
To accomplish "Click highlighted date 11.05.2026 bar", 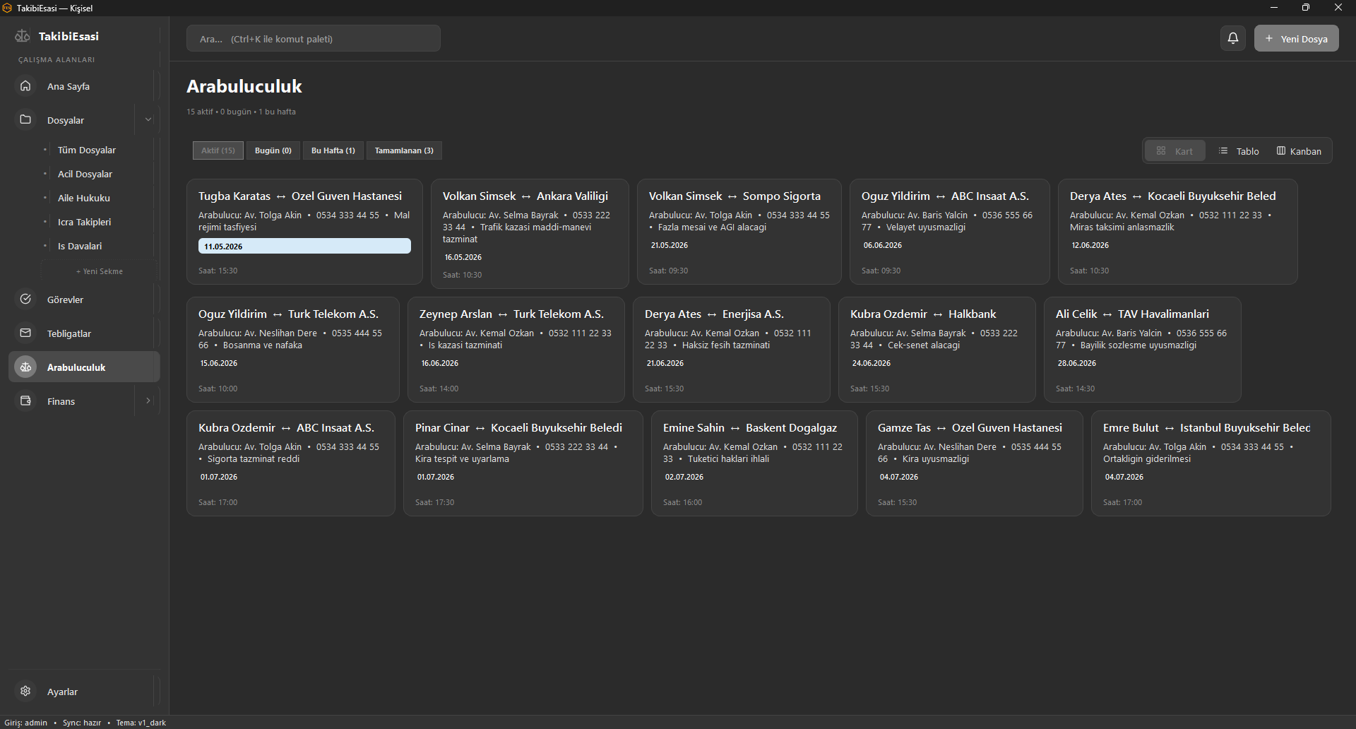I will [304, 246].
